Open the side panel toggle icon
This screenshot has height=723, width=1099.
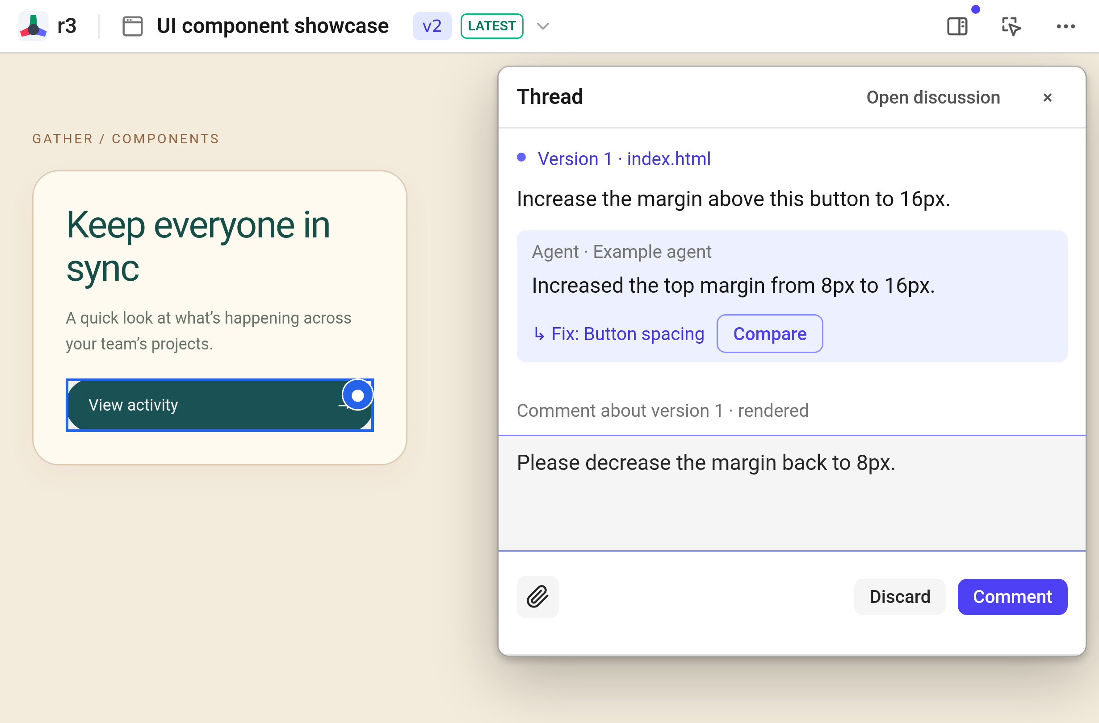[x=957, y=26]
